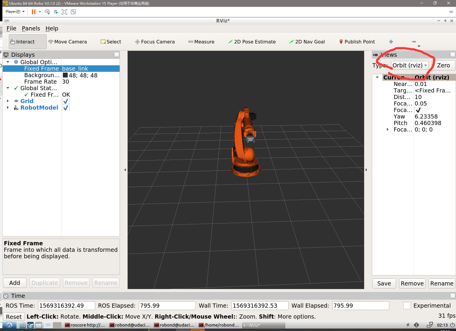Click Send Ctrl+Alt+Del icon in VMware toolbar

pos(47,12)
